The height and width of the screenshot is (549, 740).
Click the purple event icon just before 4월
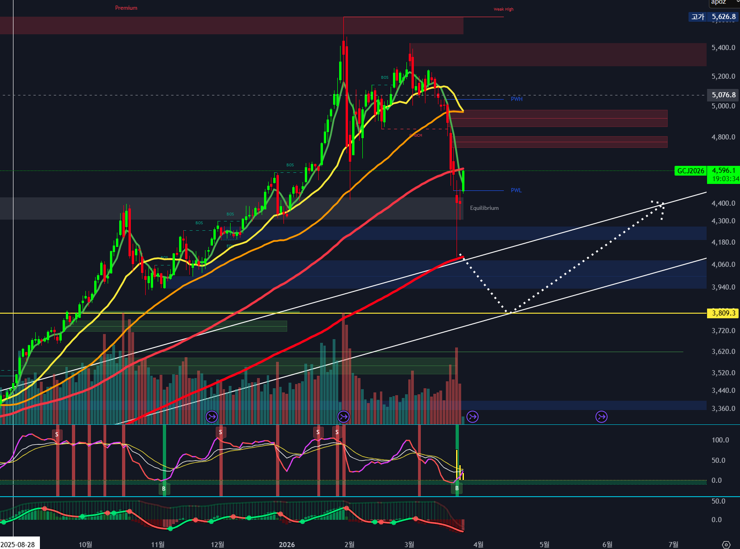click(x=472, y=417)
